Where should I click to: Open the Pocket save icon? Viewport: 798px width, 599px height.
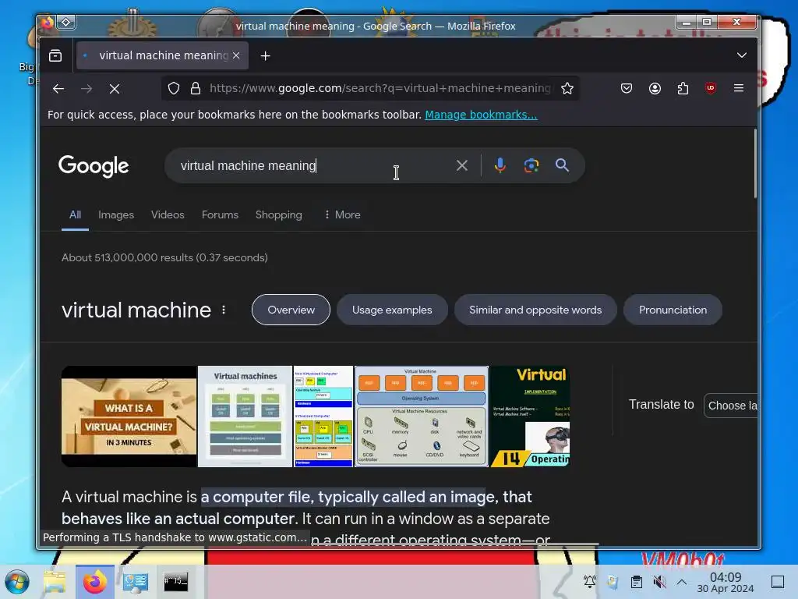pos(627,89)
